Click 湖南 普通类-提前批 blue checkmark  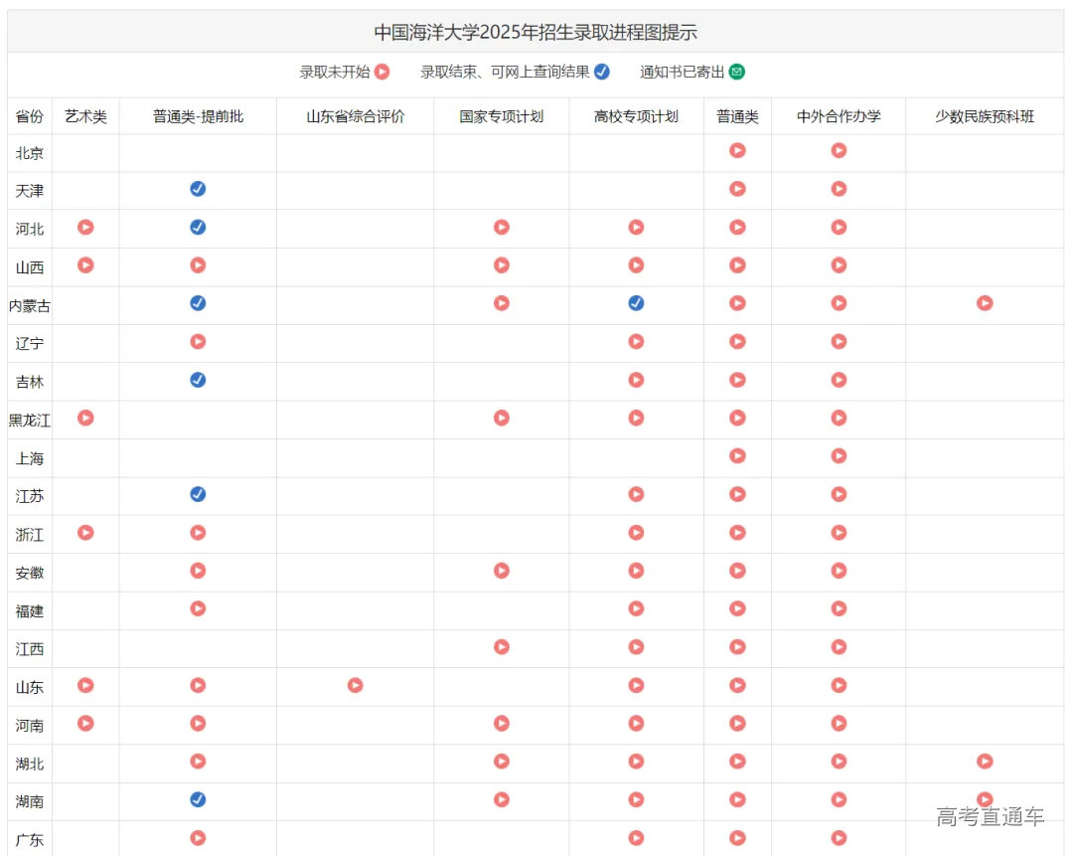(x=198, y=799)
